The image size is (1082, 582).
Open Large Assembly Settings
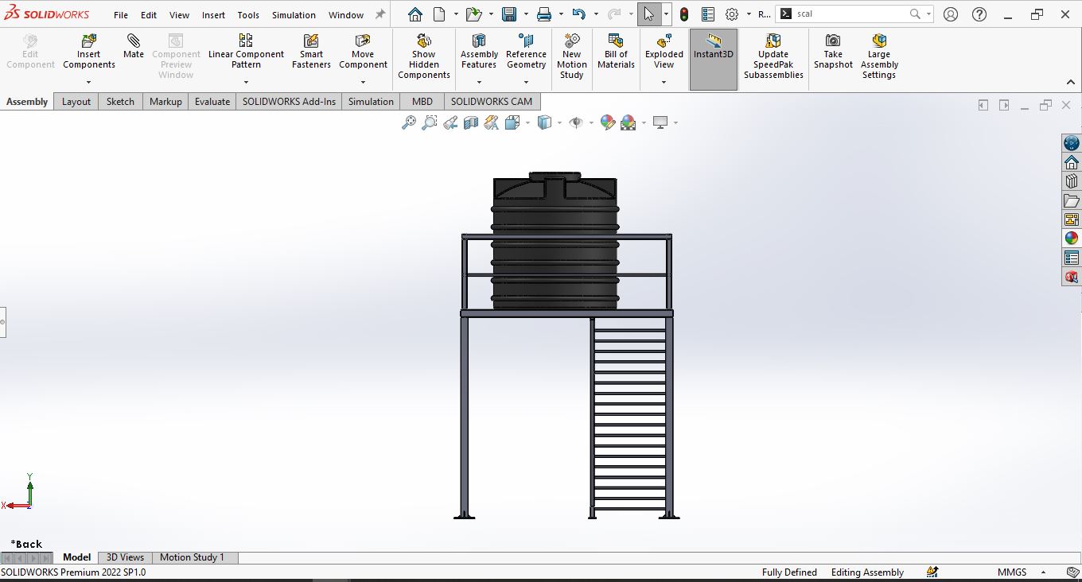point(879,56)
